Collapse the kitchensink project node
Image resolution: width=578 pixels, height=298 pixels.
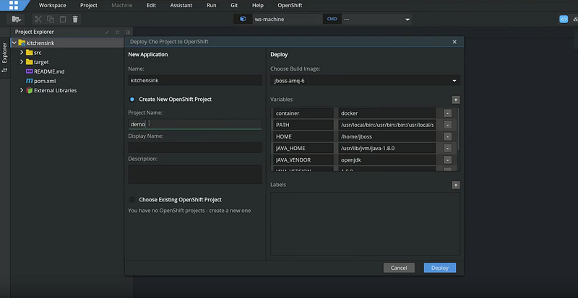pyautogui.click(x=14, y=43)
